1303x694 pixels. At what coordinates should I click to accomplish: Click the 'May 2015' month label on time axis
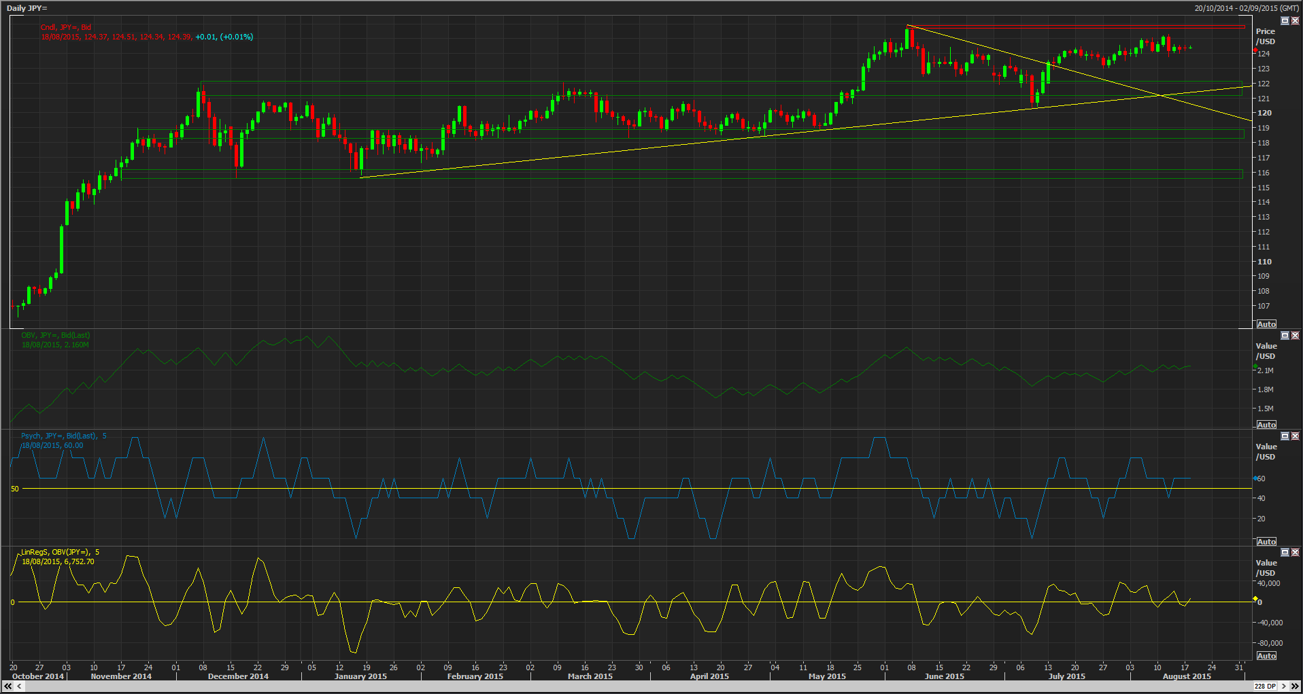pos(827,676)
